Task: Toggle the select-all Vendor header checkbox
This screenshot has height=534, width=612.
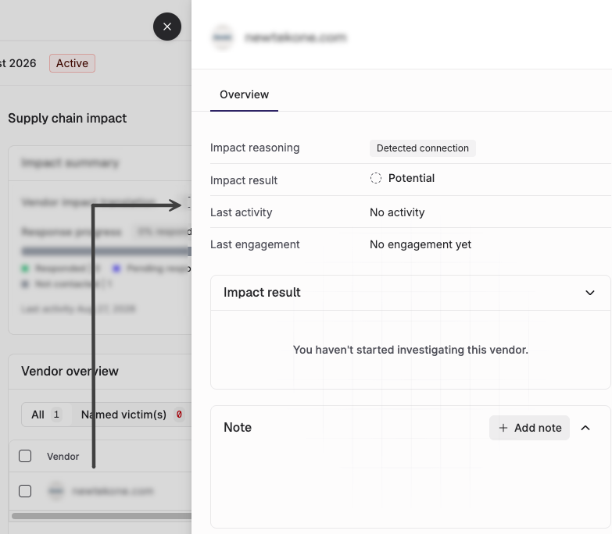Action: point(25,456)
